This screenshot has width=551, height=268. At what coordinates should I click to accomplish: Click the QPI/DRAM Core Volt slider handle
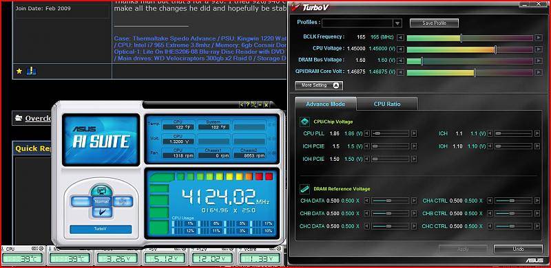[475, 73]
